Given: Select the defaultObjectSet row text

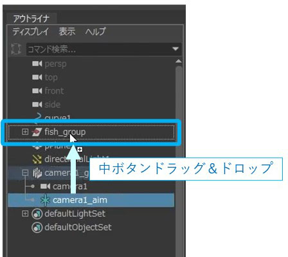Looking at the screenshot, I should coord(78,227).
